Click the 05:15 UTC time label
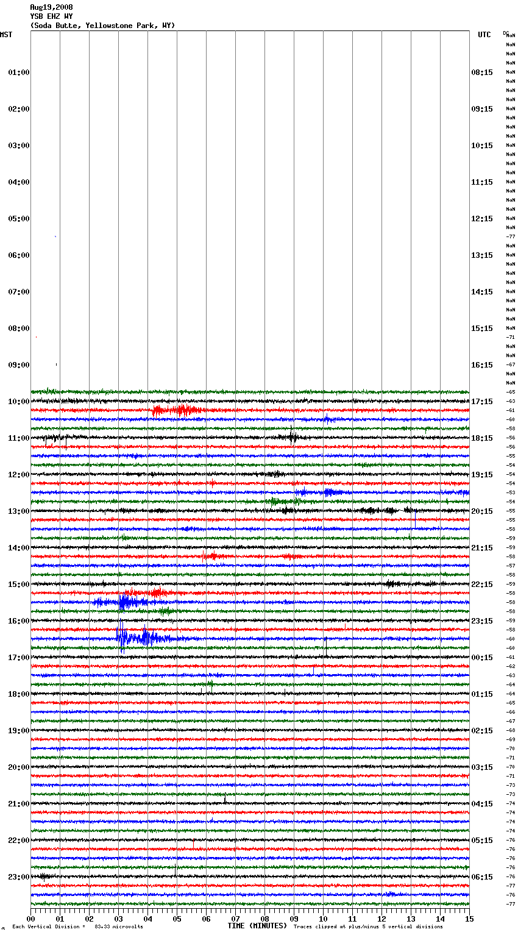Viewport: 518px width, 935px height. click(482, 841)
